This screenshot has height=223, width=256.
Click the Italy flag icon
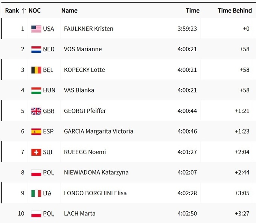click(x=36, y=193)
